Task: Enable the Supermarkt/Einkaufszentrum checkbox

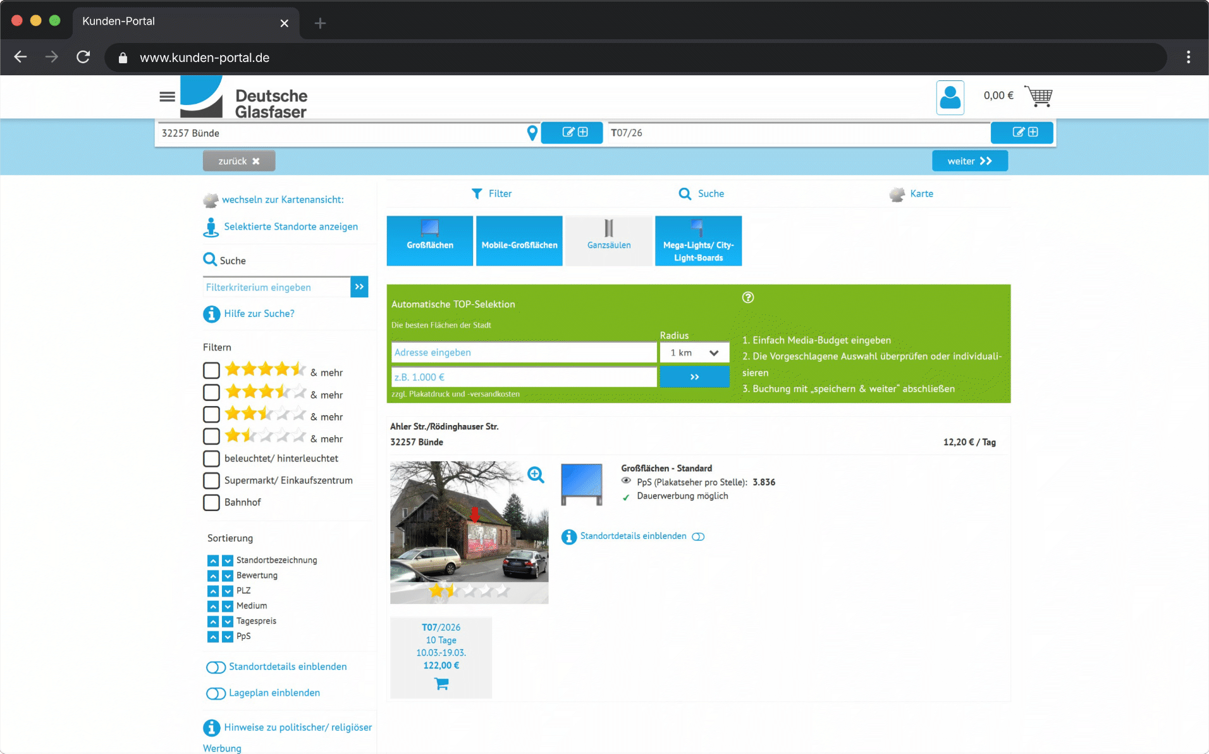Action: pyautogui.click(x=211, y=481)
